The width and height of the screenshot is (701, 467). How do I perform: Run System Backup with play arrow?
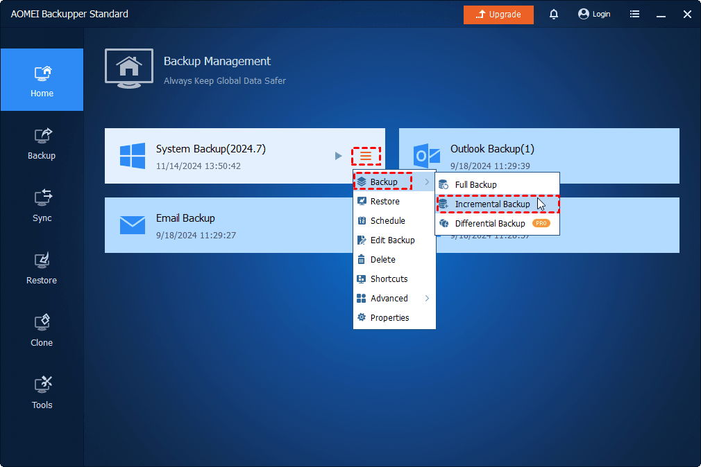pos(339,156)
